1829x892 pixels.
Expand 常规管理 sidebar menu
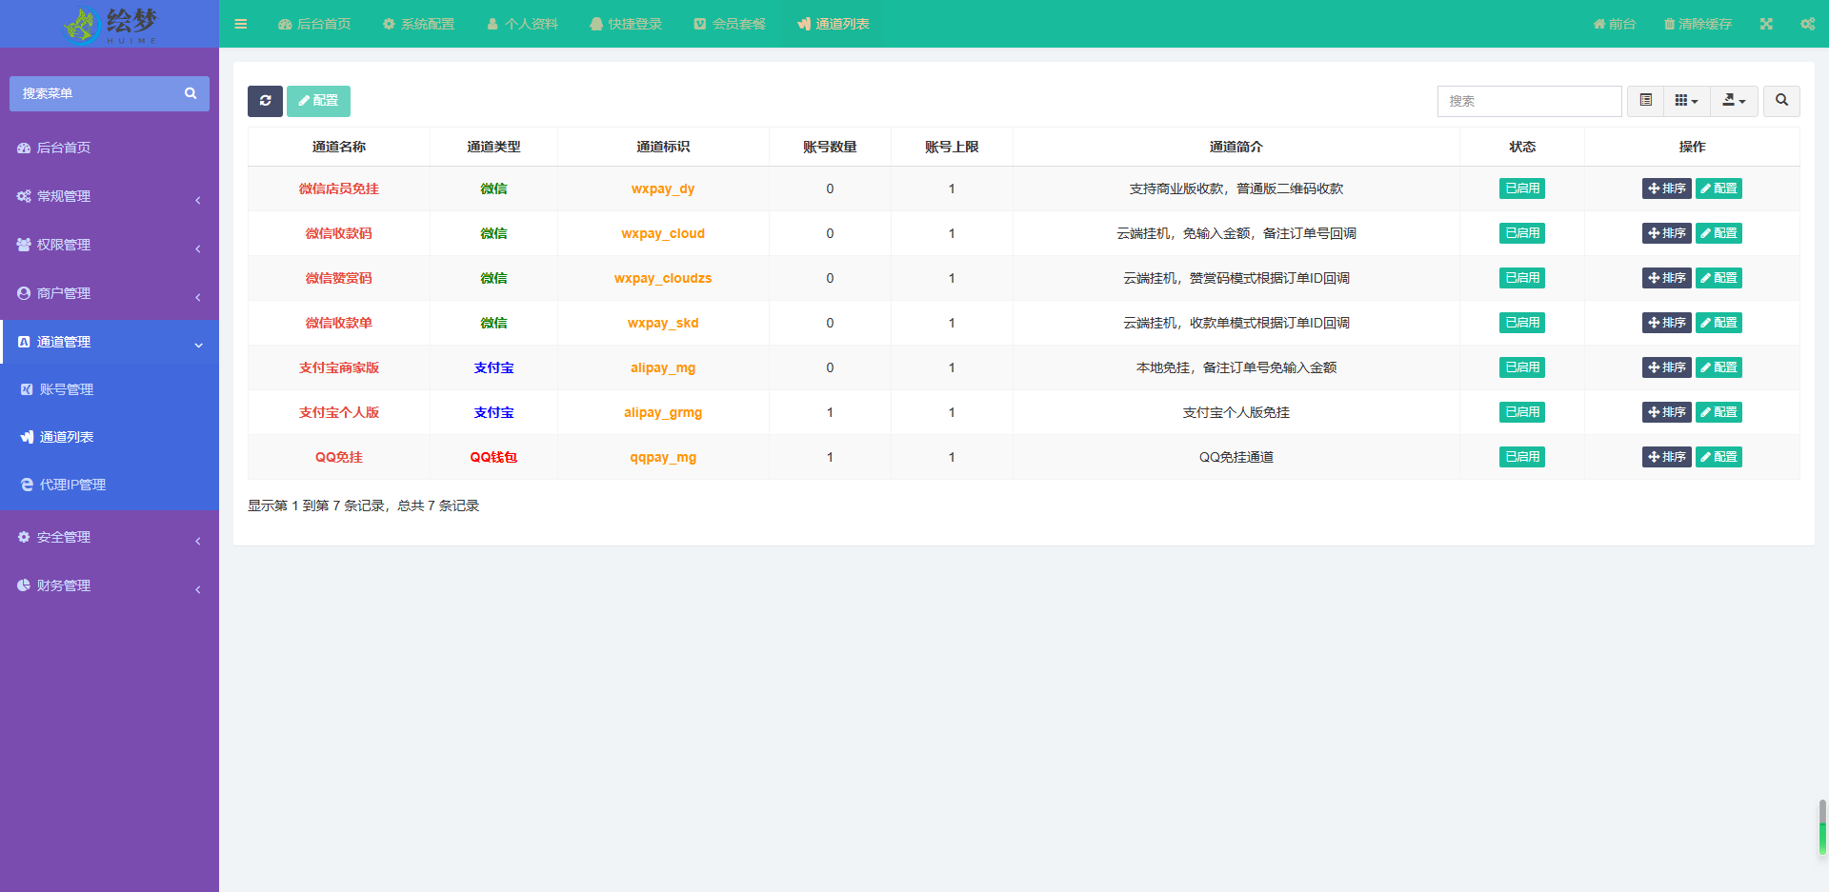(110, 196)
